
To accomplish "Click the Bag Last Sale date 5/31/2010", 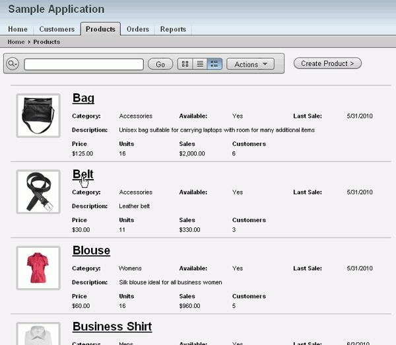I will click(x=360, y=116).
